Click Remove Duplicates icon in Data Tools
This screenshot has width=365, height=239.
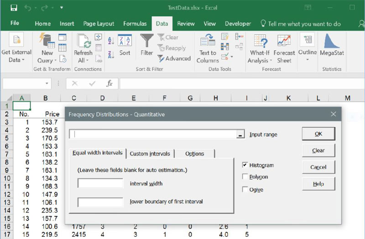tap(224, 47)
